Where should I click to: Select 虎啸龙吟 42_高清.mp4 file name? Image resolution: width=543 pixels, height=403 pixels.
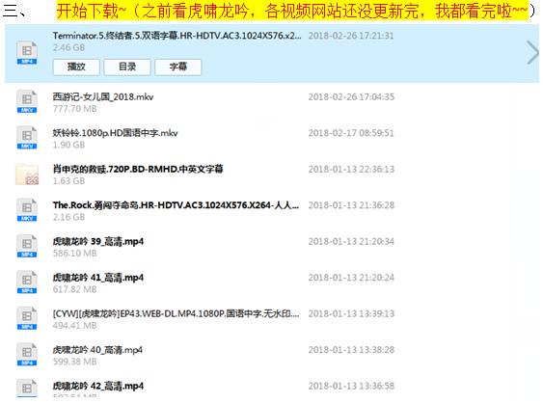point(98,386)
